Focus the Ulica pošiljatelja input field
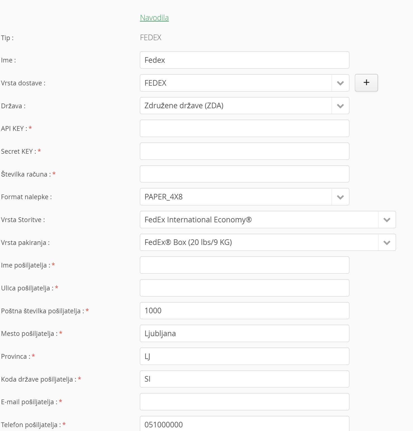 [244, 288]
